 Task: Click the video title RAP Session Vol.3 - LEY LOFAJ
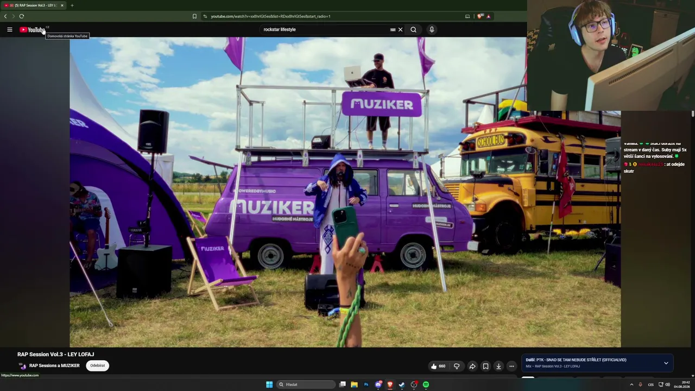click(x=55, y=355)
